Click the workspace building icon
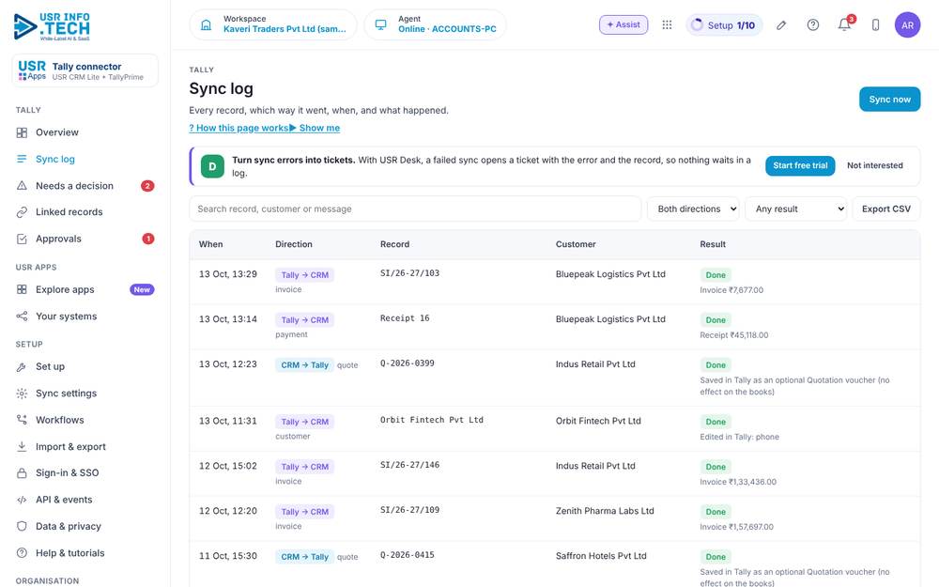939x587 pixels. point(206,24)
